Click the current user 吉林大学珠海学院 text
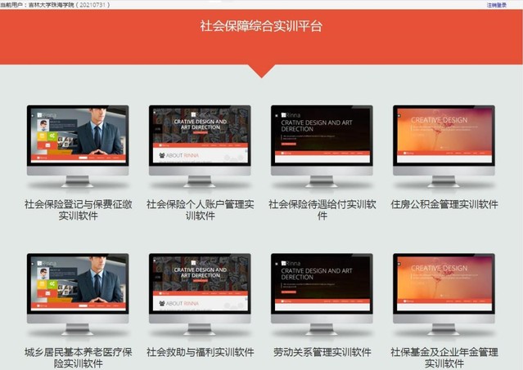The width and height of the screenshot is (523, 370). [x=57, y=5]
